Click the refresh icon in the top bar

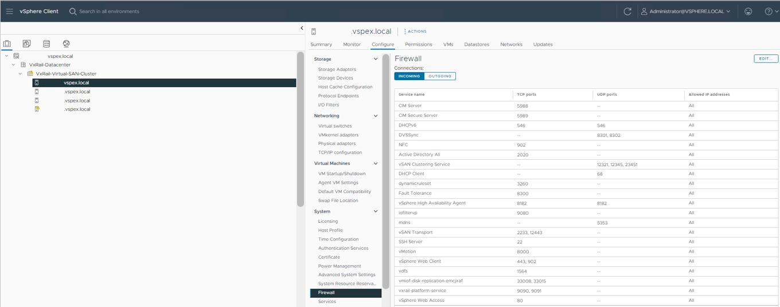[627, 11]
